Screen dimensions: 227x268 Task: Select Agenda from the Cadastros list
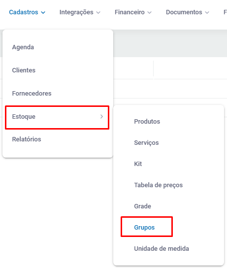tap(23, 47)
